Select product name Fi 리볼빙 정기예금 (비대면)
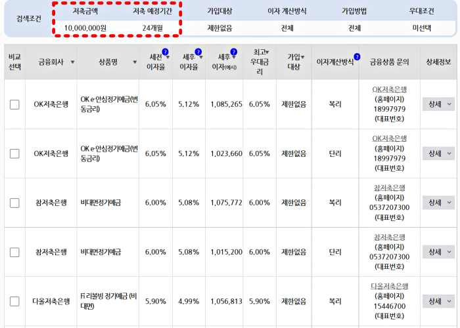Image resolution: width=460 pixels, height=328 pixels. pyautogui.click(x=108, y=301)
